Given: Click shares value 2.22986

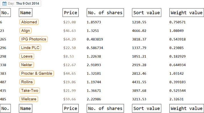Looking at the screenshot, I should pyautogui.click(x=94, y=99).
